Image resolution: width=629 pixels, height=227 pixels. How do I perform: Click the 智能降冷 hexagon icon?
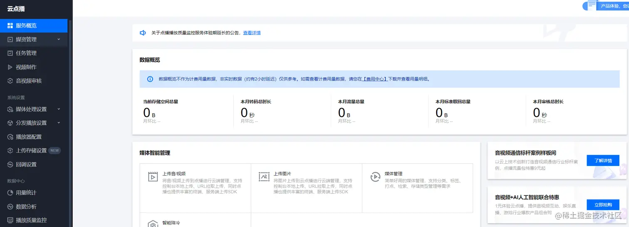153,224
